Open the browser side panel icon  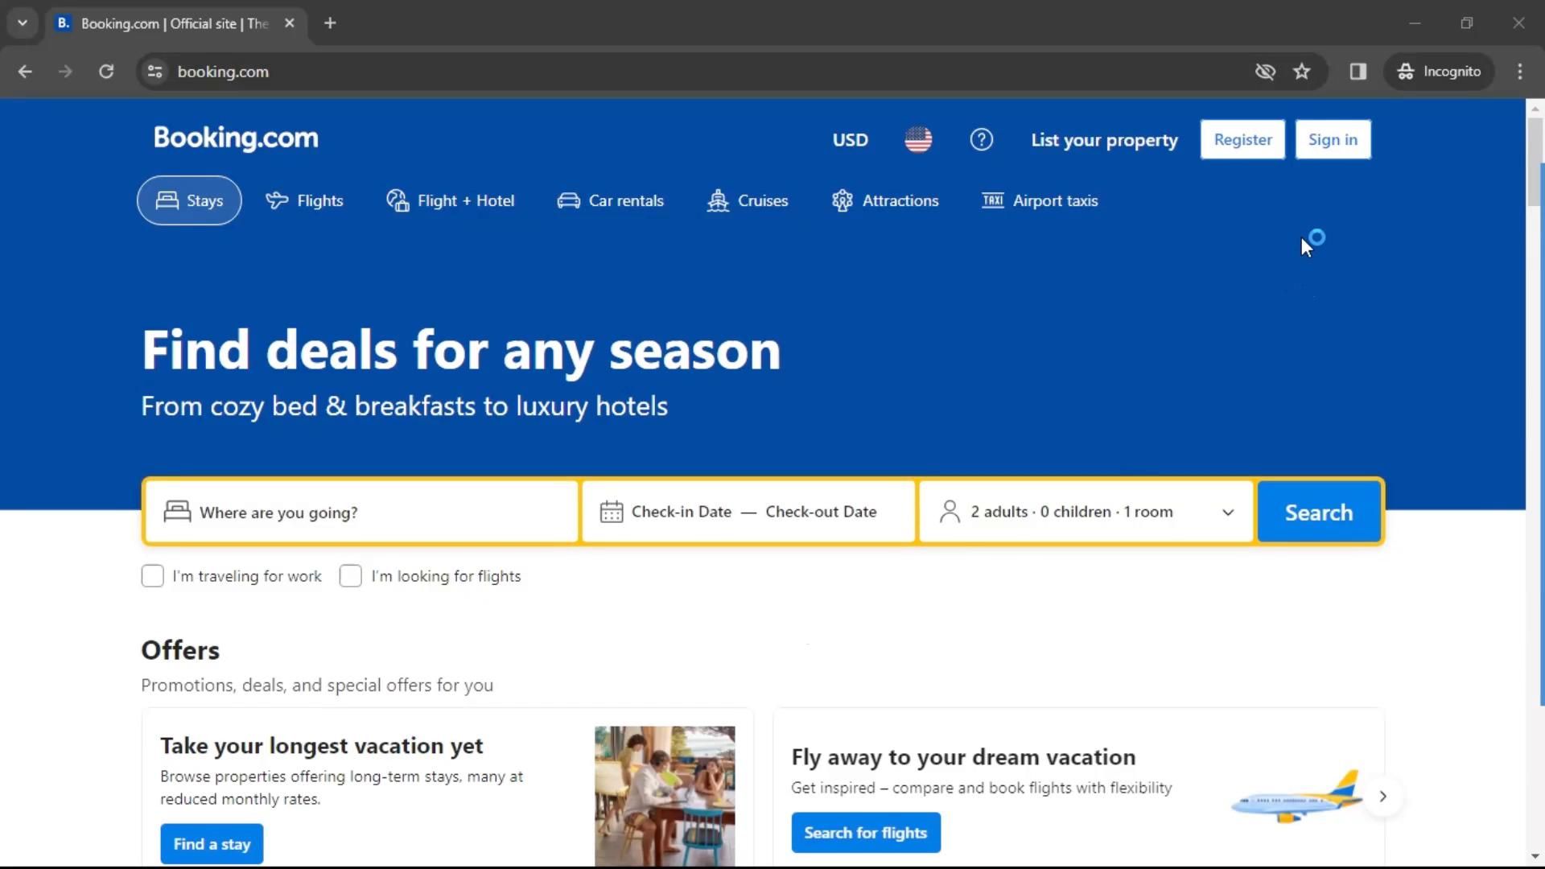1358,72
